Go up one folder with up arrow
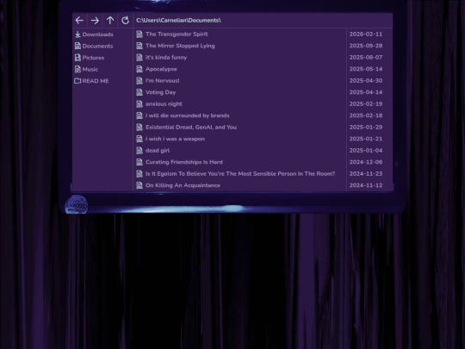The image size is (465, 349). coord(110,20)
